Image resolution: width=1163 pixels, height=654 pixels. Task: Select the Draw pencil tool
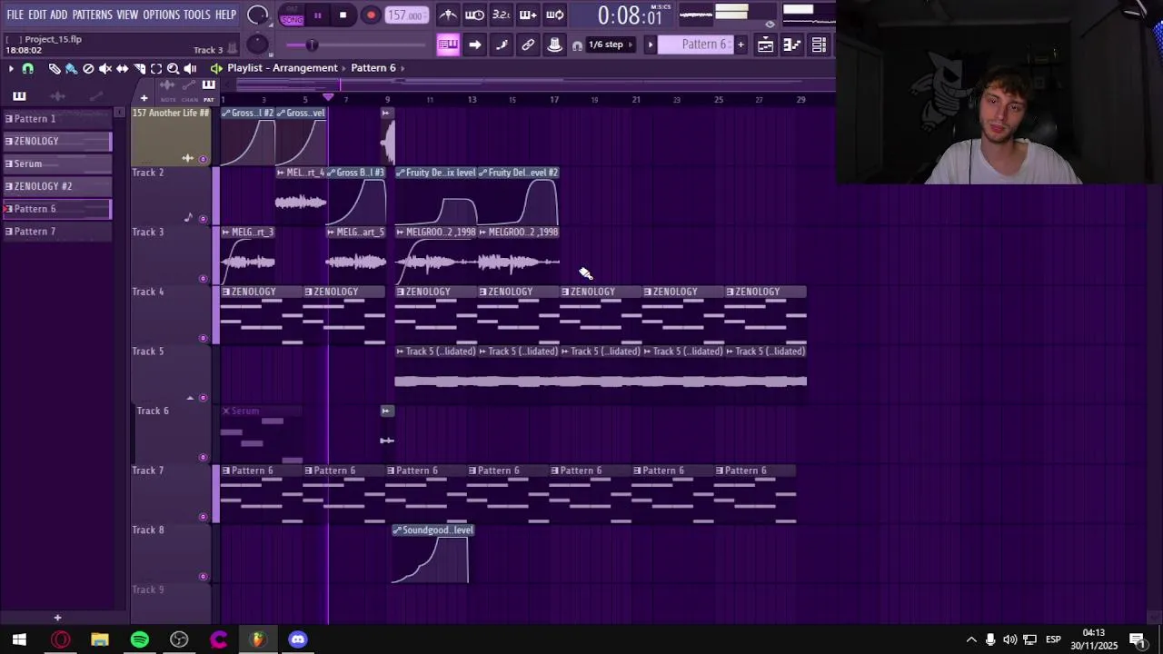point(55,68)
